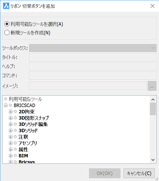Viewport: 159px width, 181px height.
Task: Select the 3D図形スナップ tree item
Action: point(34,118)
